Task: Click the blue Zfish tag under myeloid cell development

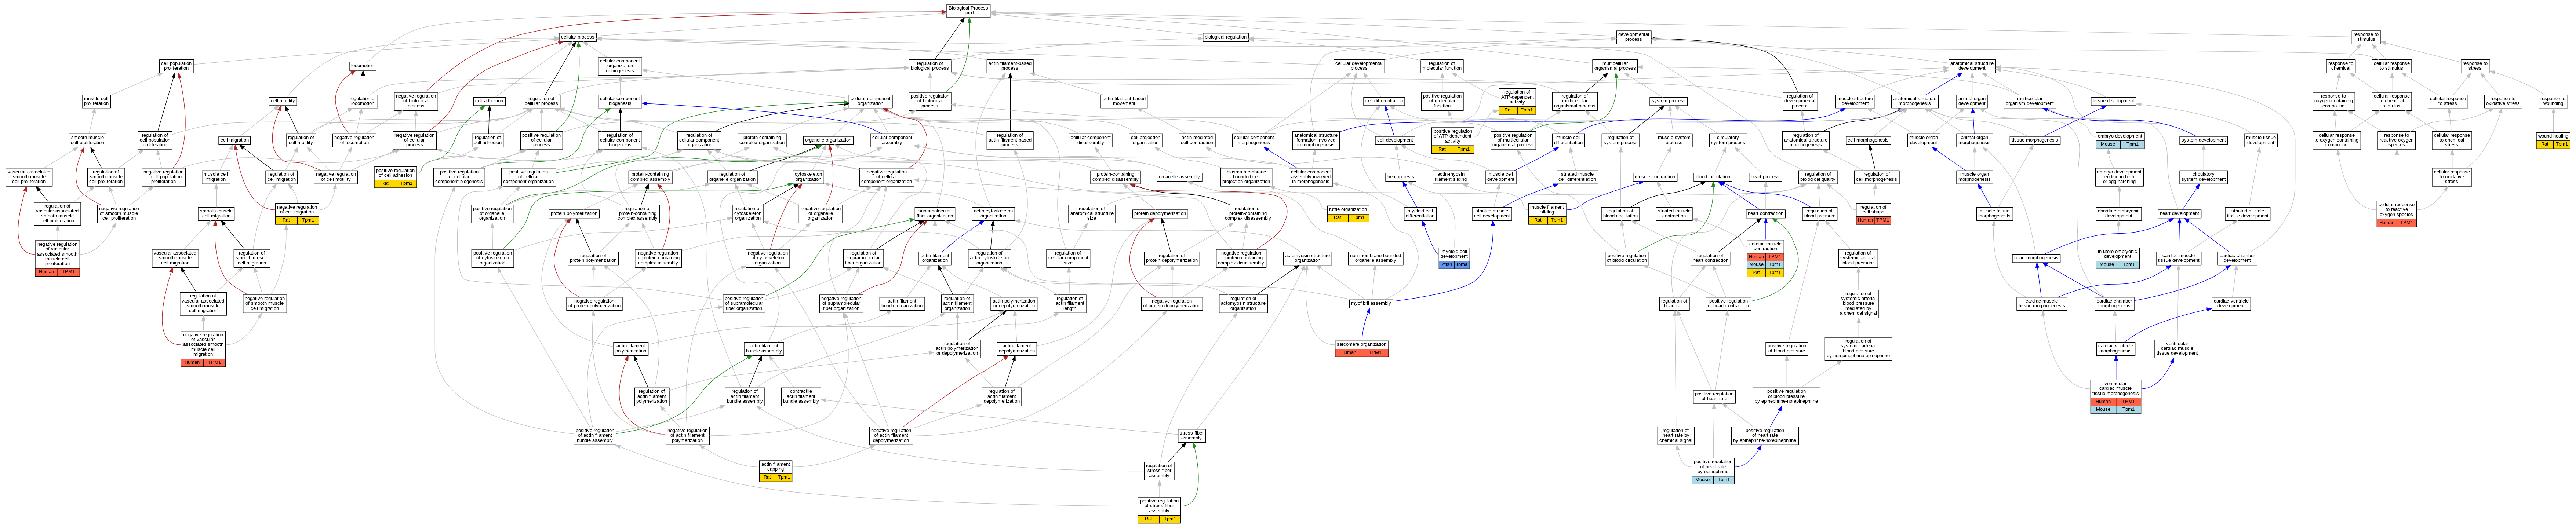Action: click(x=1447, y=265)
